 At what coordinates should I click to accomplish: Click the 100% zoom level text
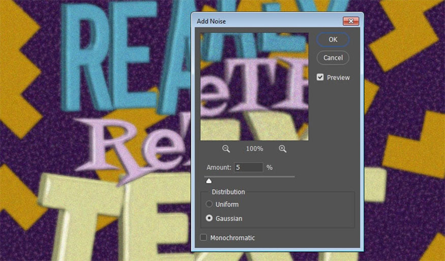tap(255, 148)
